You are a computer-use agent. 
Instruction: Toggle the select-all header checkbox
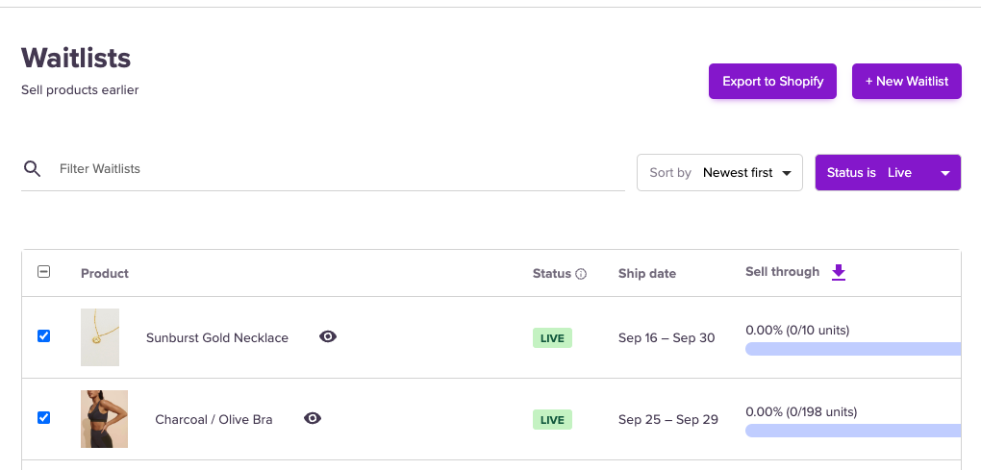point(43,272)
